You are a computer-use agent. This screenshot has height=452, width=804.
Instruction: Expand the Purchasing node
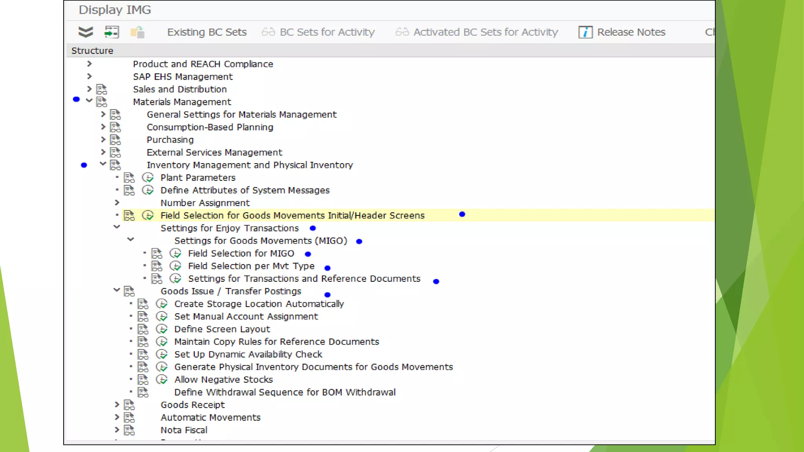point(103,139)
